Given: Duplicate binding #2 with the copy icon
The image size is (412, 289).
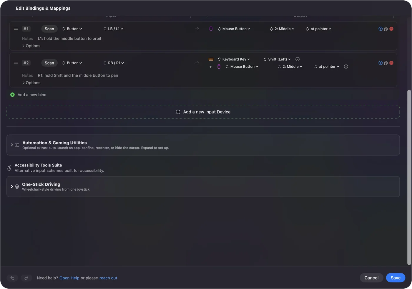Looking at the screenshot, I should click(x=386, y=63).
